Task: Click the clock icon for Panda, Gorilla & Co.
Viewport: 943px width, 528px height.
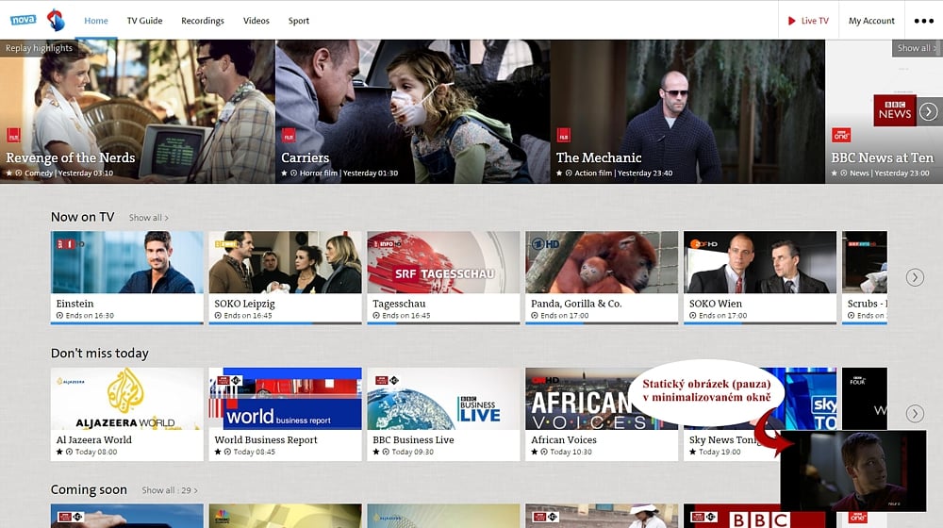Action: (x=534, y=315)
